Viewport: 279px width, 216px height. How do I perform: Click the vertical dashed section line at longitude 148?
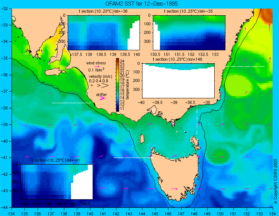click(197, 123)
